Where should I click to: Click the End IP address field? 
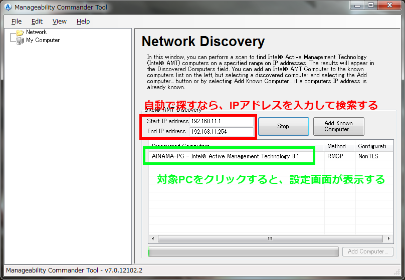[x=222, y=132]
